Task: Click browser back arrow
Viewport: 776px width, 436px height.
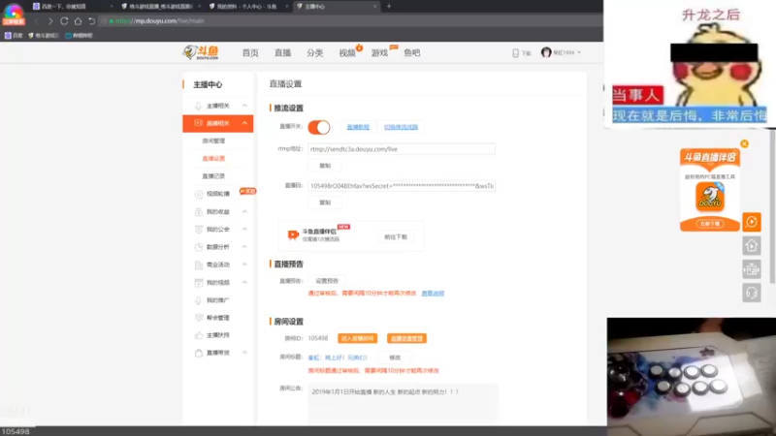Action: 36,21
